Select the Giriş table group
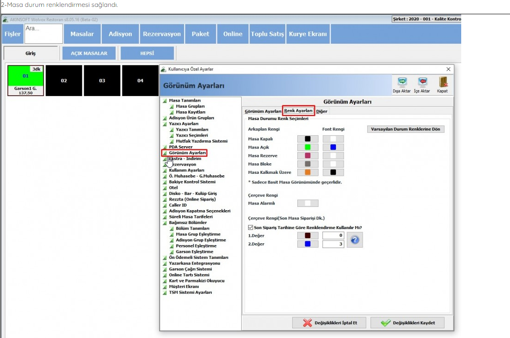 [x=30, y=53]
